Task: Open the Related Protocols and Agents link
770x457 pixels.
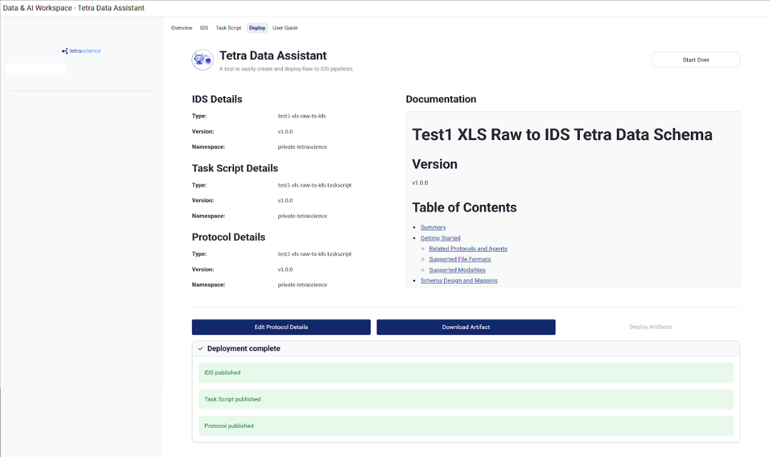Action: point(468,248)
